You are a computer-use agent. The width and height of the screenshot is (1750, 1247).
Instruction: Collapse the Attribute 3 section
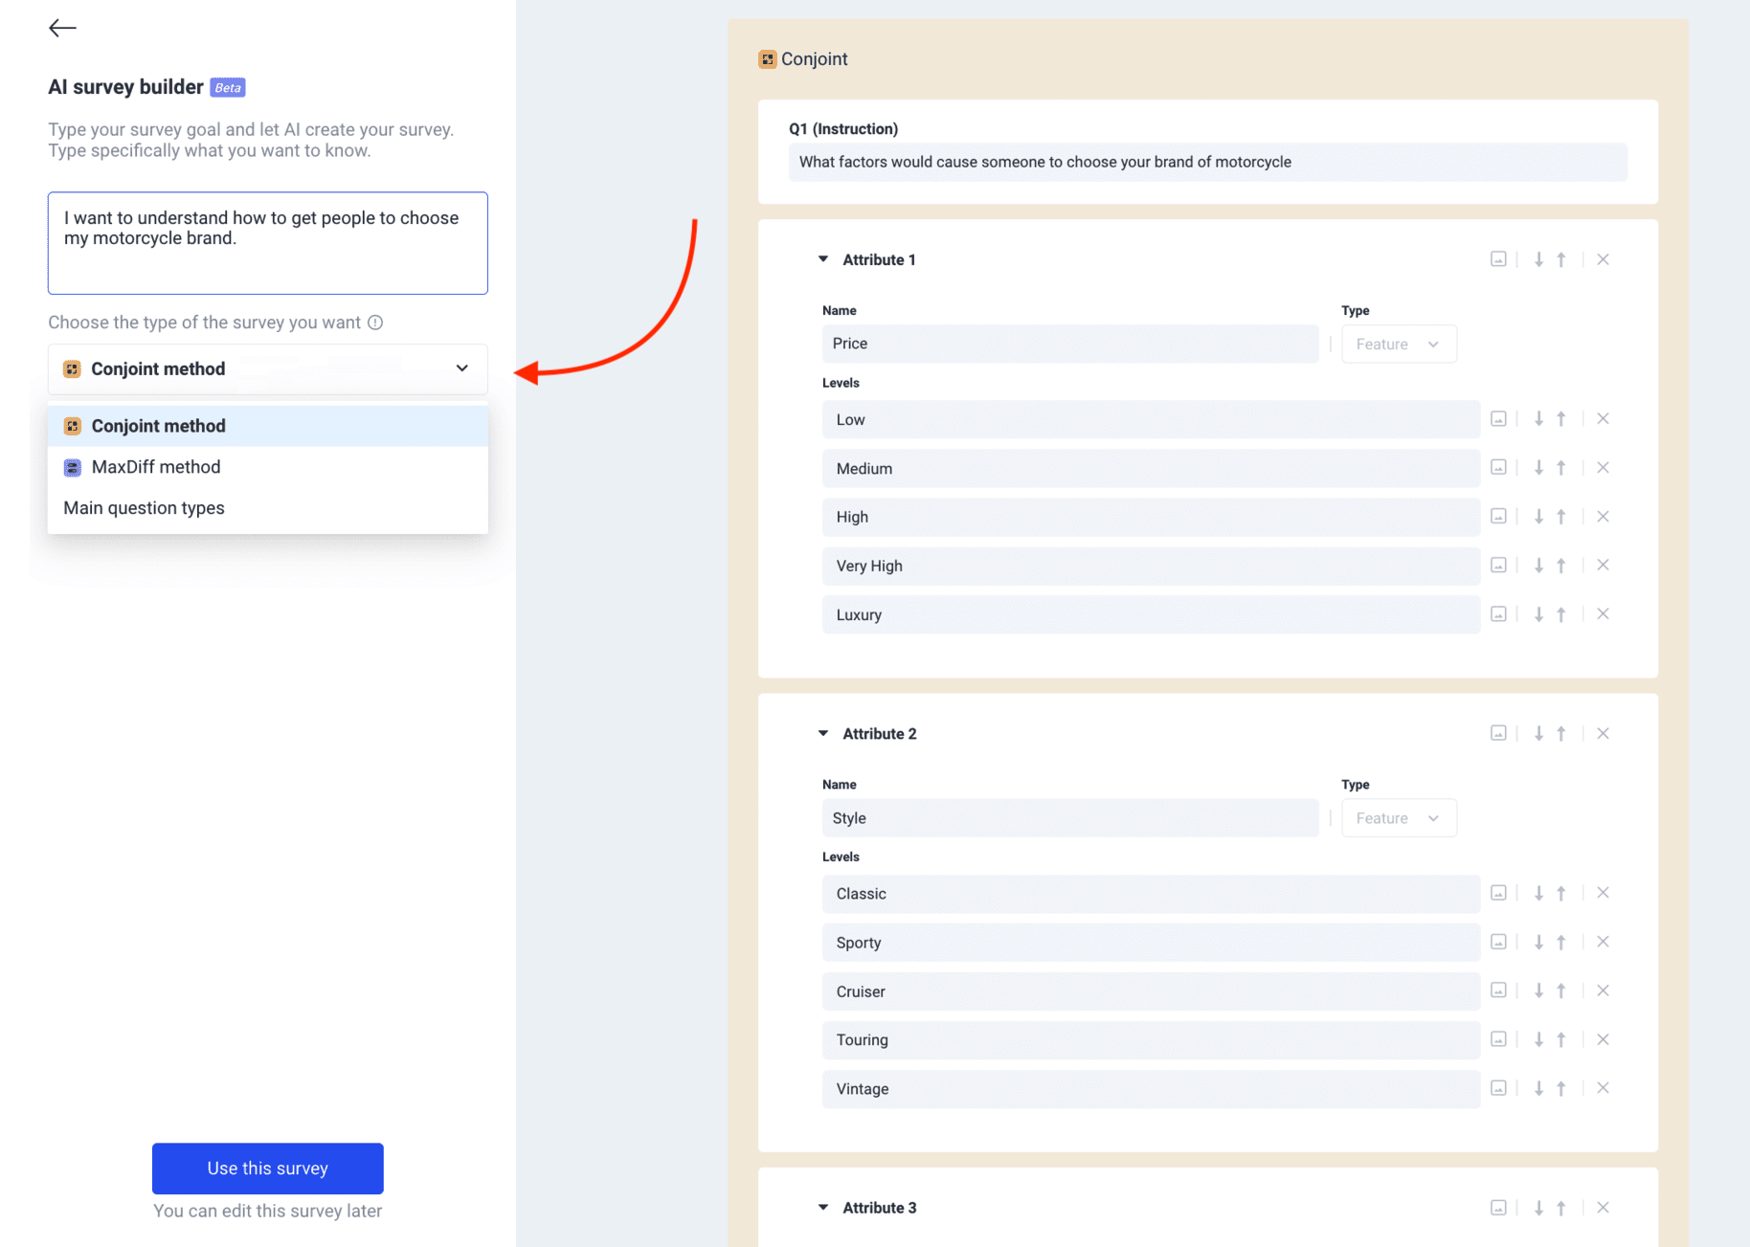coord(822,1207)
